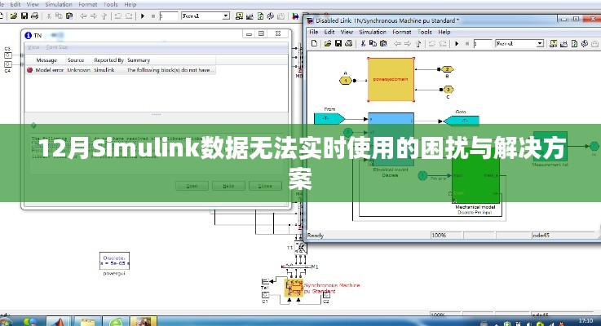The height and width of the screenshot is (326, 601).
Task: Print icon in main TN model toolbar
Action: [34, 15]
